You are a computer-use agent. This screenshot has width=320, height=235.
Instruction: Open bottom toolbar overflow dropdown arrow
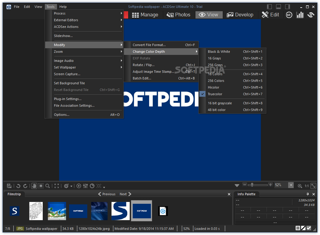104,187
